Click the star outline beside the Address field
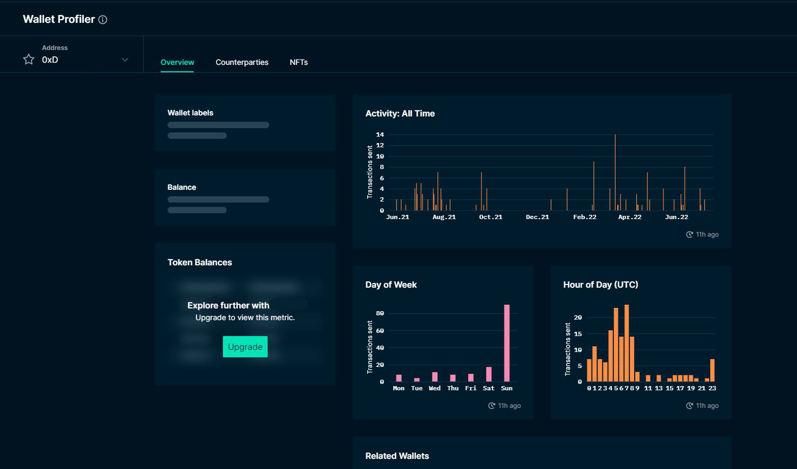The image size is (797, 469). (x=28, y=59)
